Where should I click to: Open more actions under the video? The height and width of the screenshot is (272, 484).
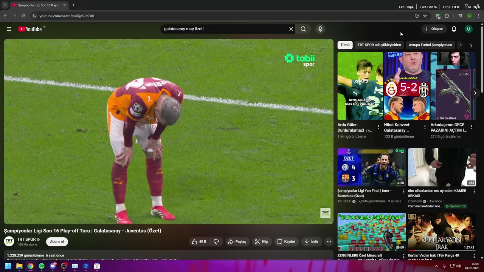coord(329,242)
